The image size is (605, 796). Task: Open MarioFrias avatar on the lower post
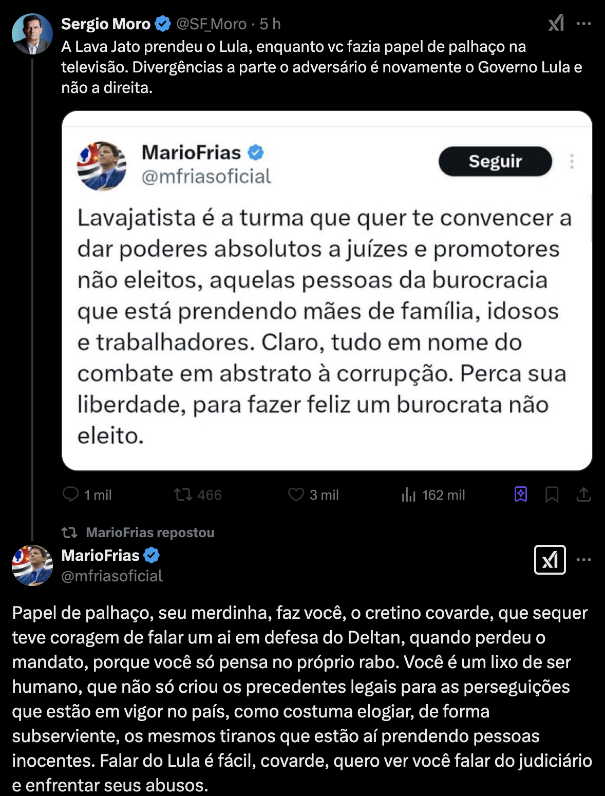tap(32, 565)
